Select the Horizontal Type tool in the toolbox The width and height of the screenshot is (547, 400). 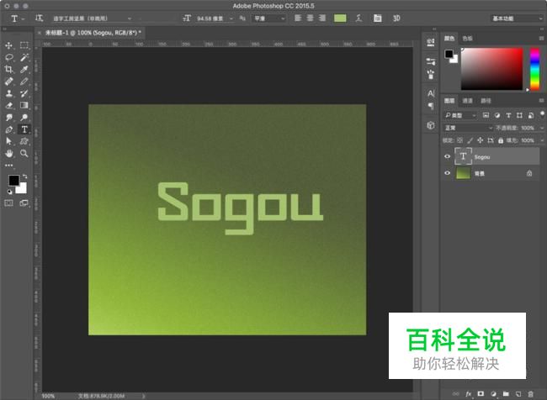point(24,129)
